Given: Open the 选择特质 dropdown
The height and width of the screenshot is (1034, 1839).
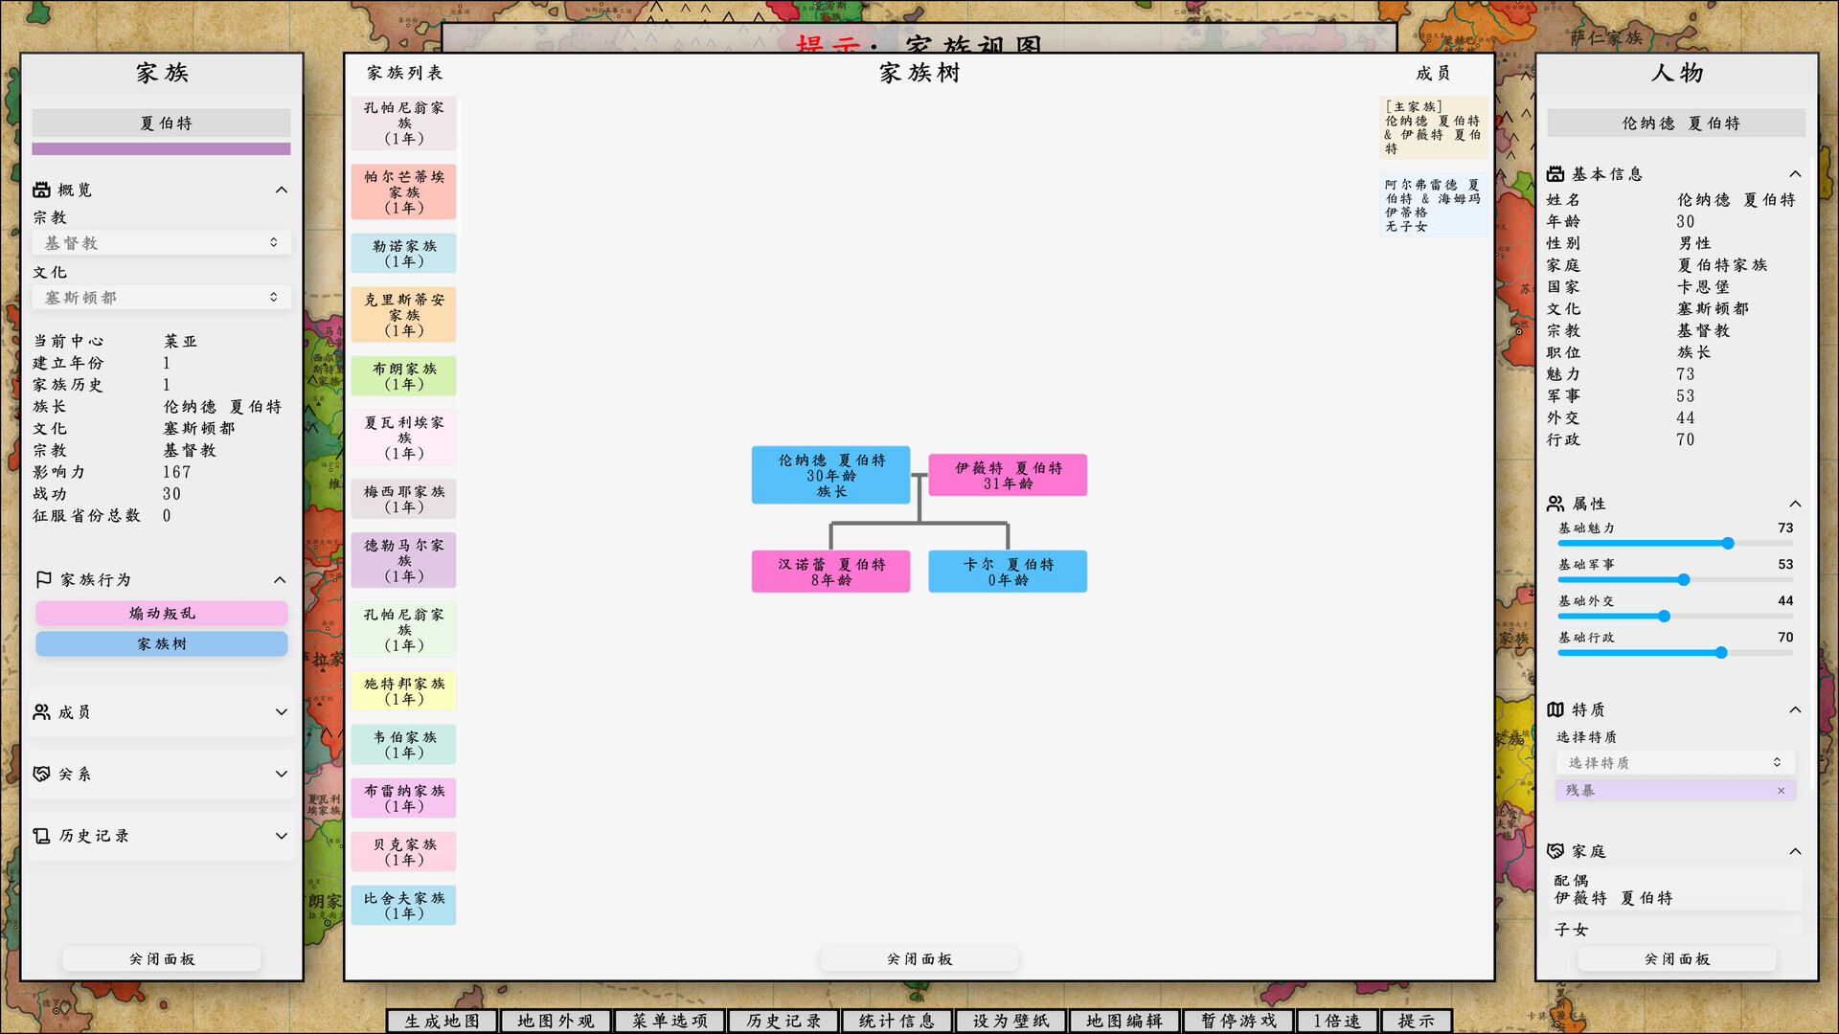Looking at the screenshot, I should (1674, 761).
